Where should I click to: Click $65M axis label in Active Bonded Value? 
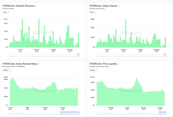coord(6,77)
